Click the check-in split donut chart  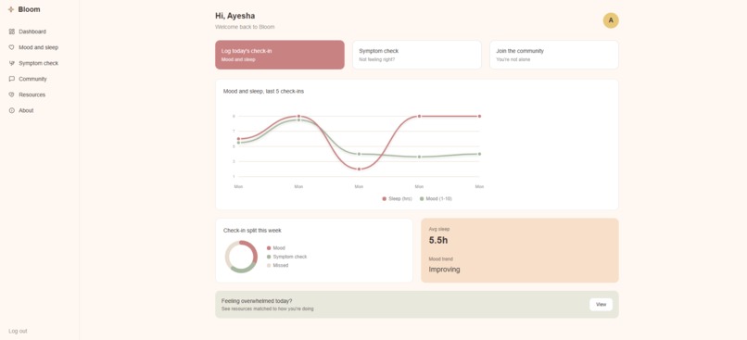(241, 257)
